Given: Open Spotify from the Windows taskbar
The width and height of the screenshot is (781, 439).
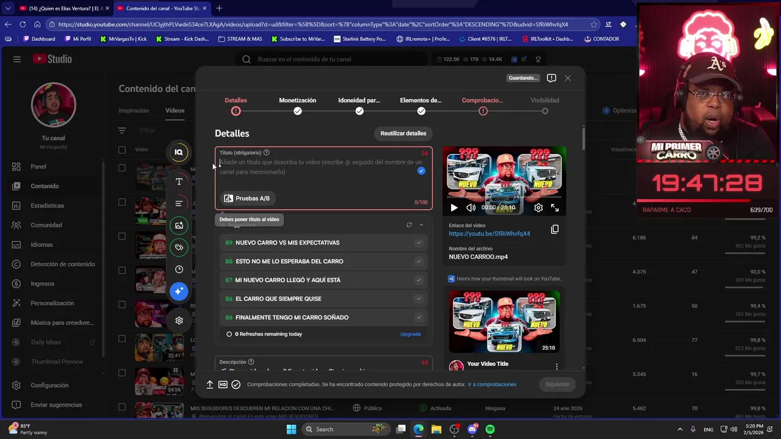Looking at the screenshot, I should 490,429.
